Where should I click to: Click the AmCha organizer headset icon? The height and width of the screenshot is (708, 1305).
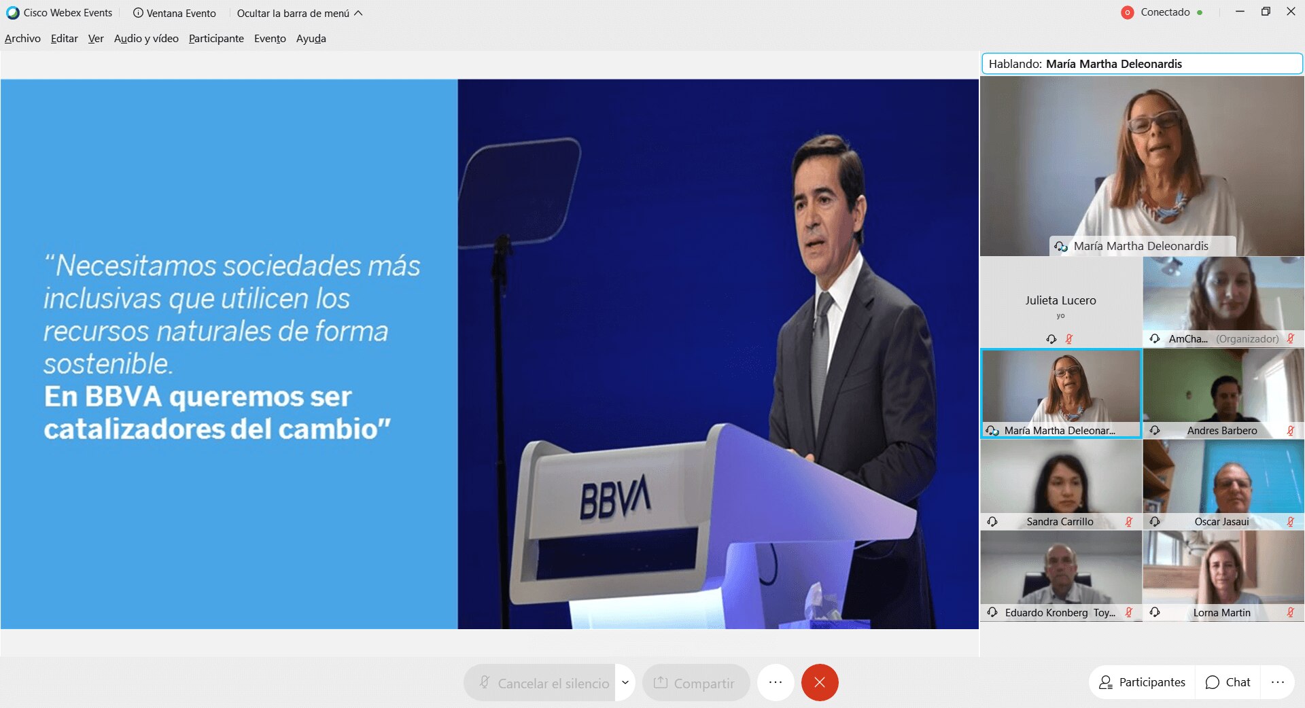1155,339
